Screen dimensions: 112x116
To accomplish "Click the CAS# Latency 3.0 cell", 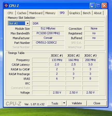I will (90, 64).
